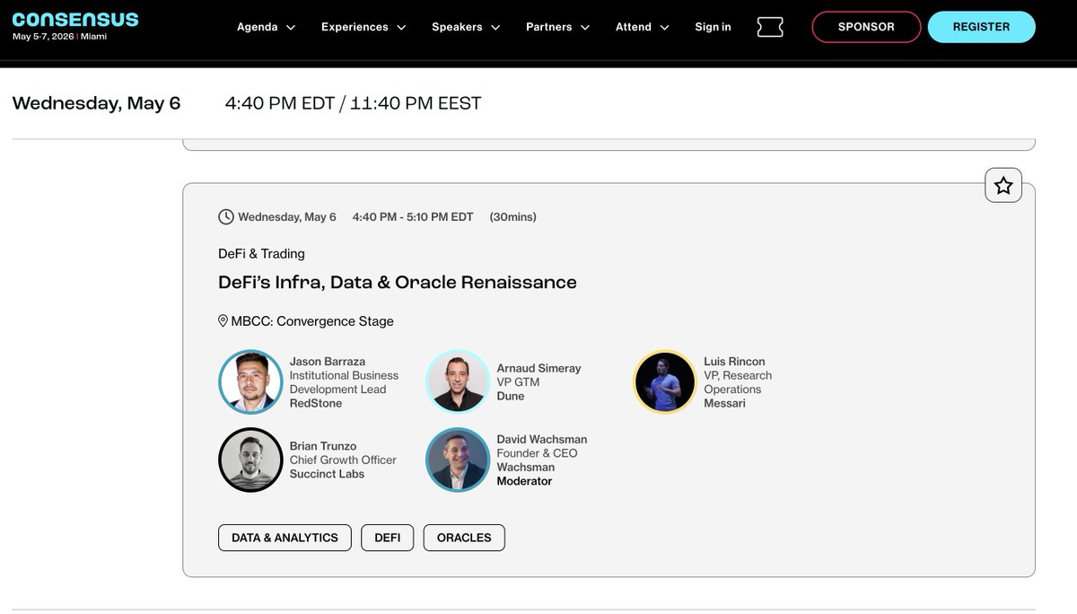Click the location pin icon before MBCC
Viewport: 1077px width, 614px height.
pyautogui.click(x=223, y=320)
